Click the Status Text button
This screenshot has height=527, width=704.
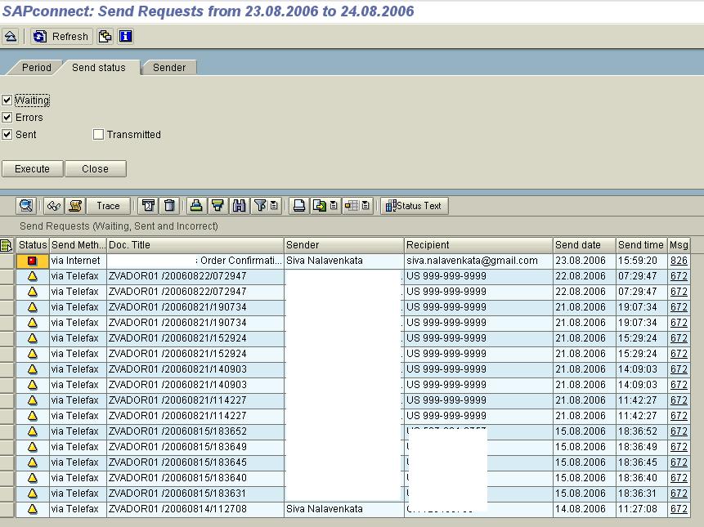pos(414,206)
